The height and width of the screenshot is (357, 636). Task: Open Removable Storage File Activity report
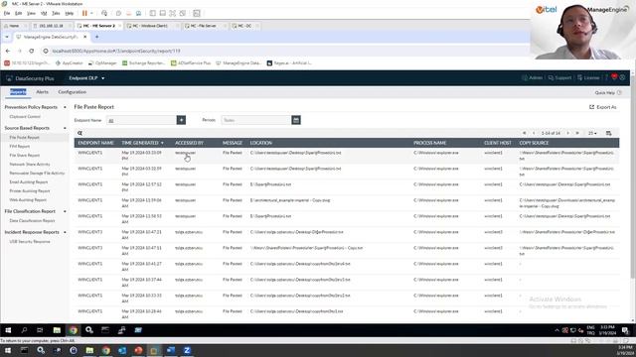click(x=37, y=173)
